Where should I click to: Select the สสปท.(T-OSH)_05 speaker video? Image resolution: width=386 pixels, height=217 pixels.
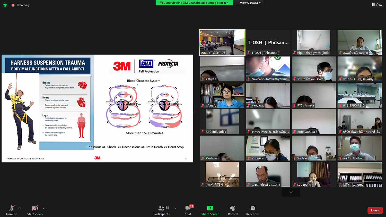click(222, 42)
